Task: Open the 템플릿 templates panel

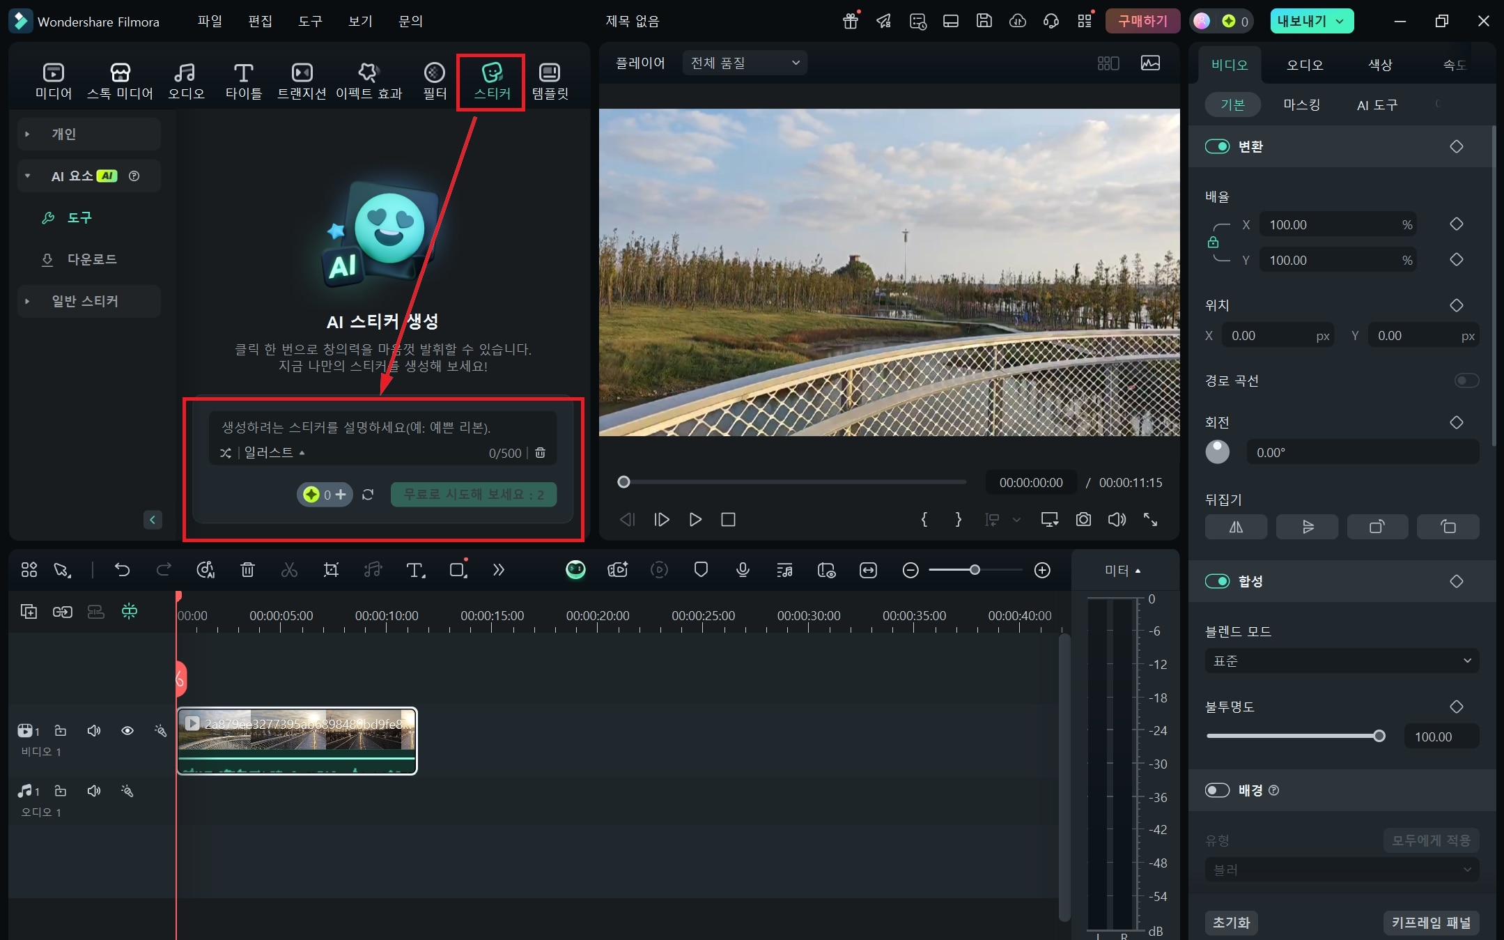Action: point(550,81)
